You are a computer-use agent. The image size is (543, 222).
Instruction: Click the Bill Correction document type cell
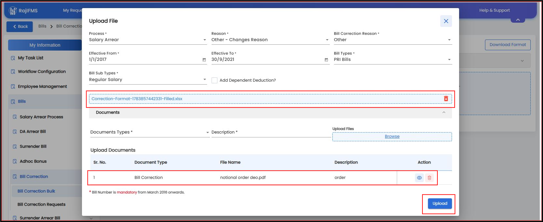tap(148, 178)
